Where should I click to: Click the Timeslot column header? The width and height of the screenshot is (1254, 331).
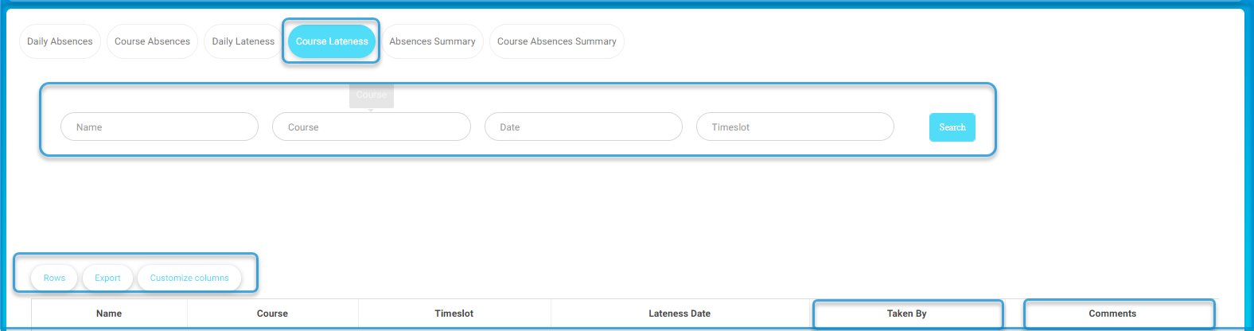(x=454, y=313)
